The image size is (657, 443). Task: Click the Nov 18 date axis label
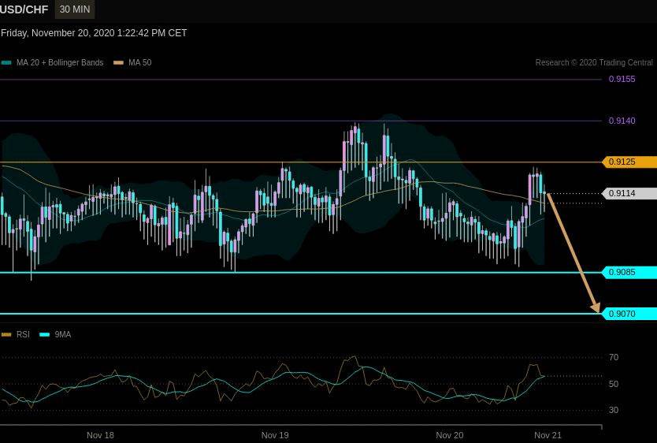coord(100,435)
